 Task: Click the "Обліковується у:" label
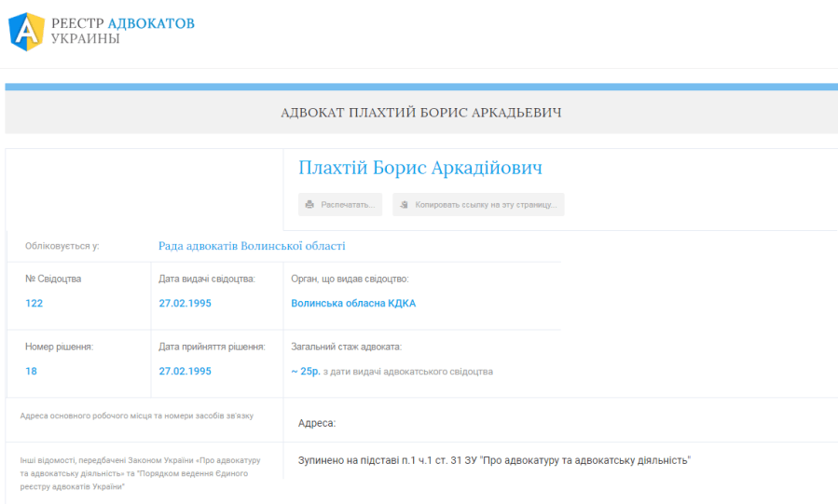click(x=62, y=246)
